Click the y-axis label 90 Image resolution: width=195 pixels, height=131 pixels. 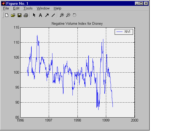point(17,102)
